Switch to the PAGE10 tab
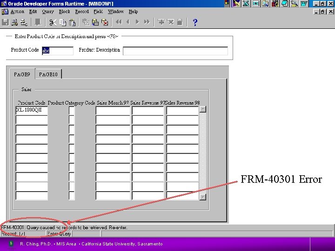The width and height of the screenshot is (335, 251). coord(48,74)
